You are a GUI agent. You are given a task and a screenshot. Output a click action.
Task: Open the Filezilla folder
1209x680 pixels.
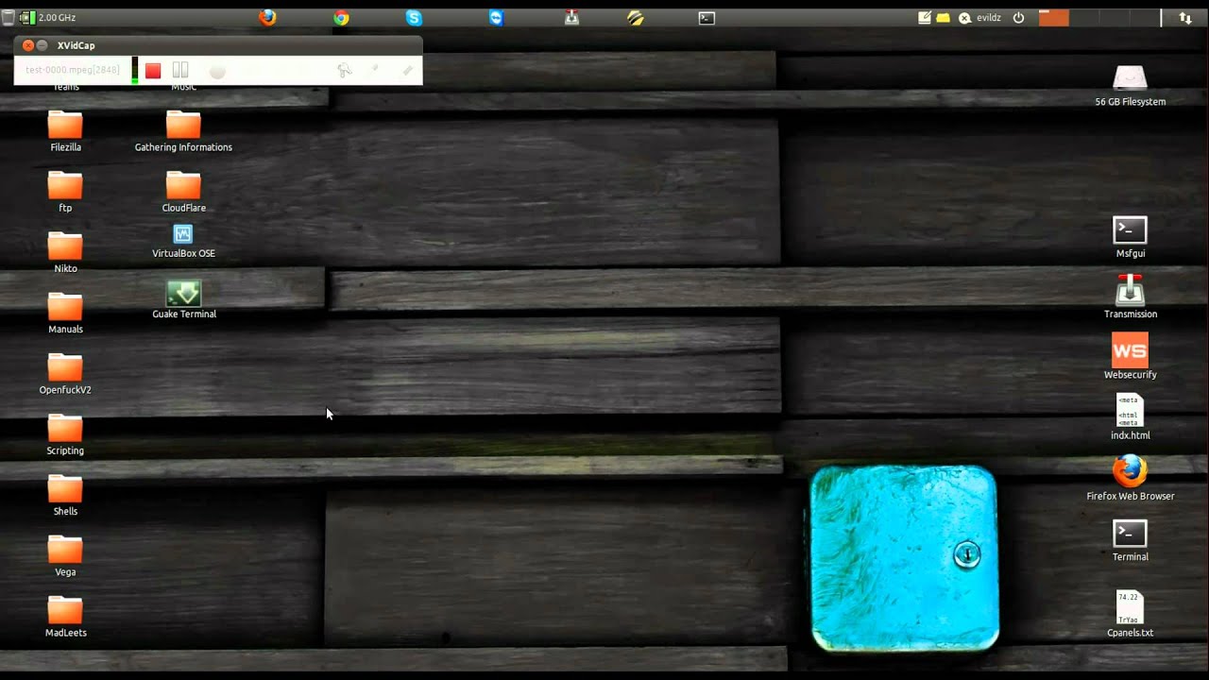(x=65, y=131)
